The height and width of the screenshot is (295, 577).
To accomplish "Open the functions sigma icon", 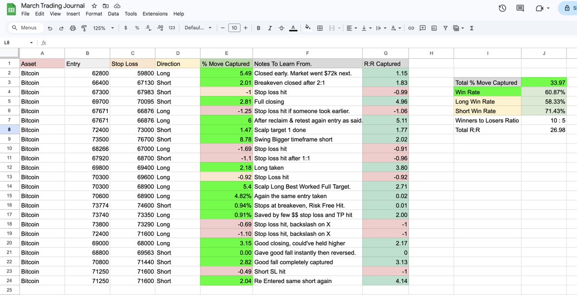I will pos(472,28).
